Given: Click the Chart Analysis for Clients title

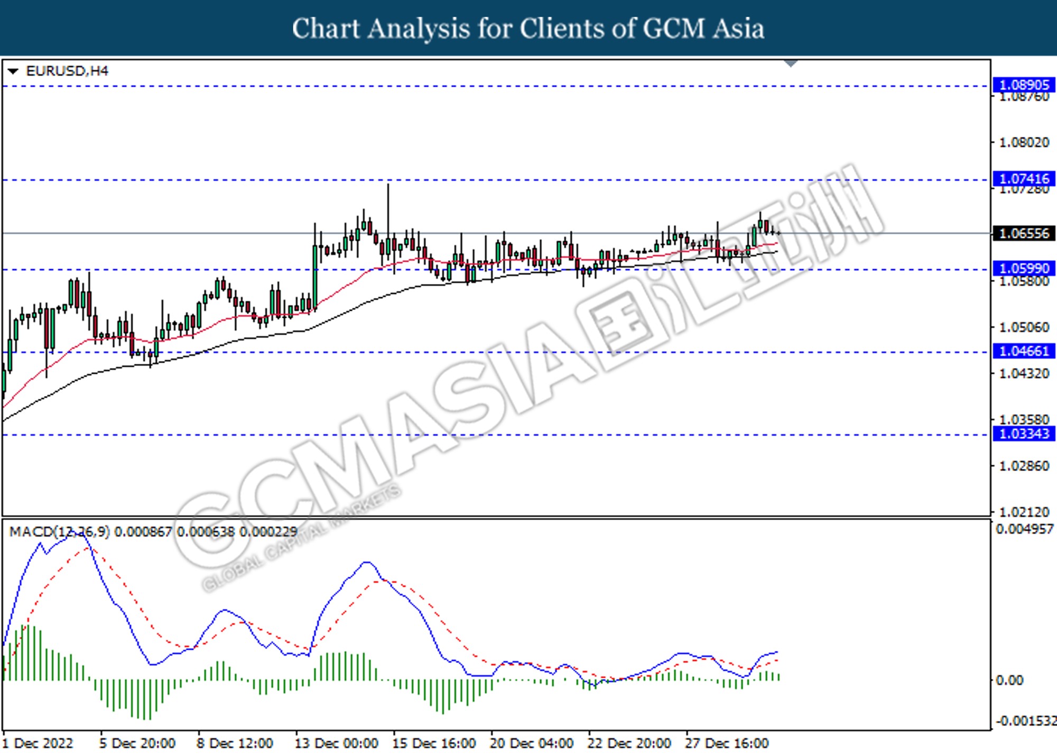Looking at the screenshot, I should coord(528,29).
